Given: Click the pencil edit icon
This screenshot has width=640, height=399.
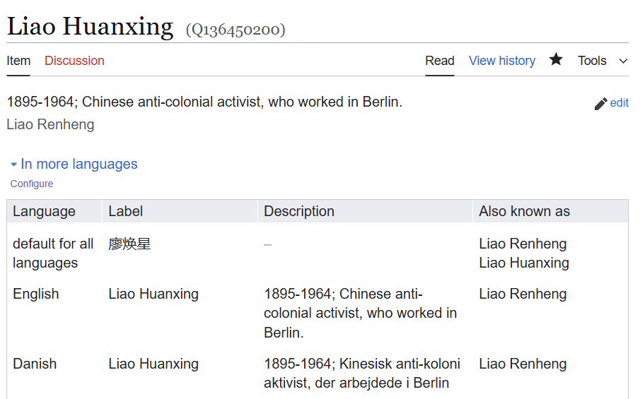Looking at the screenshot, I should click(x=600, y=104).
